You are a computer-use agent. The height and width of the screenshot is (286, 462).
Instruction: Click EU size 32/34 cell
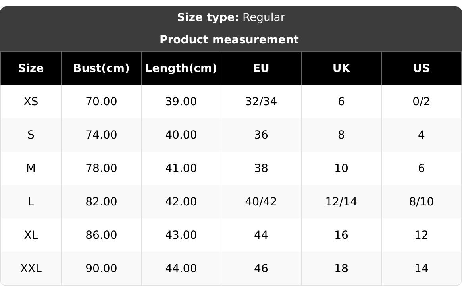coord(261,102)
